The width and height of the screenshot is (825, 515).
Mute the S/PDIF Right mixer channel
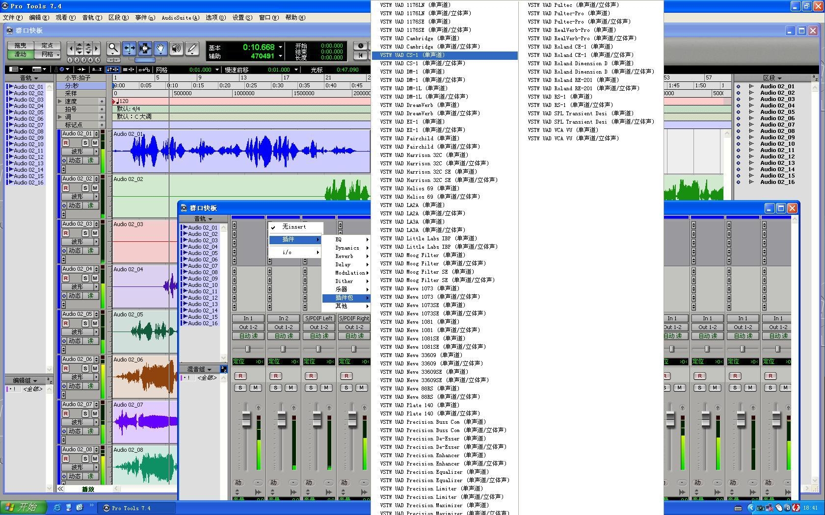362,387
